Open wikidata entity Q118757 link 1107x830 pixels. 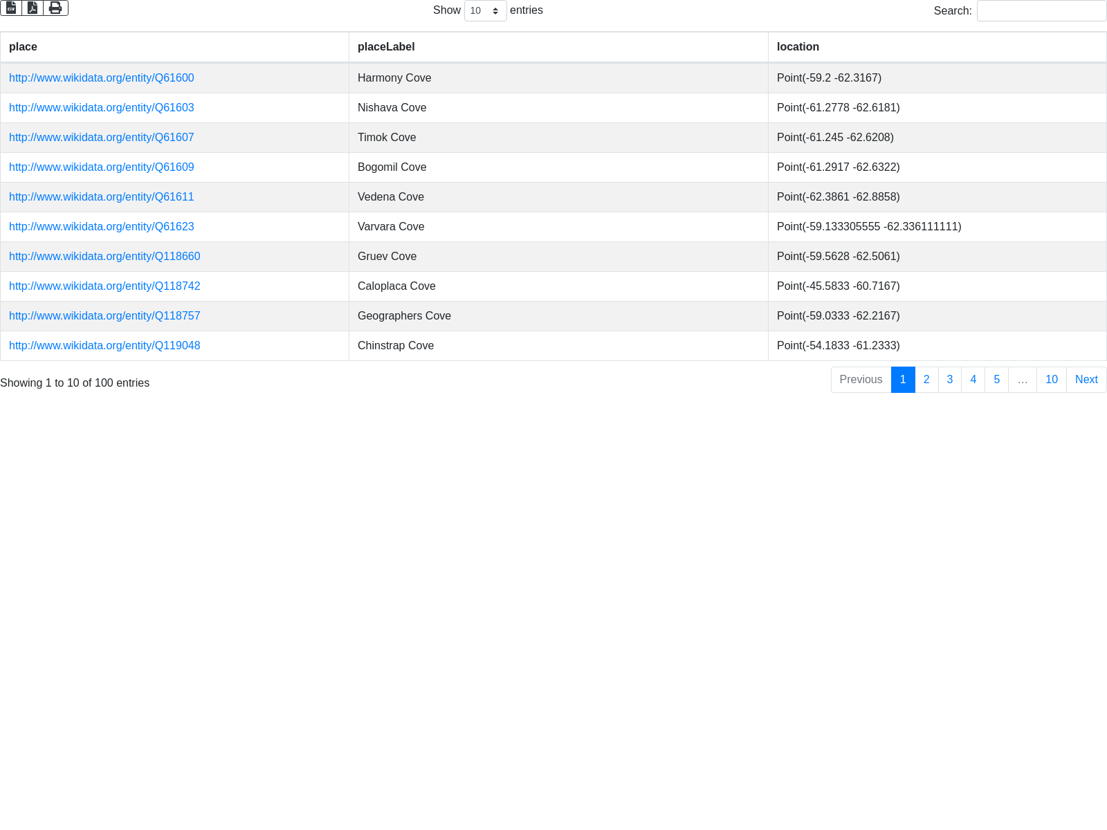(x=104, y=316)
